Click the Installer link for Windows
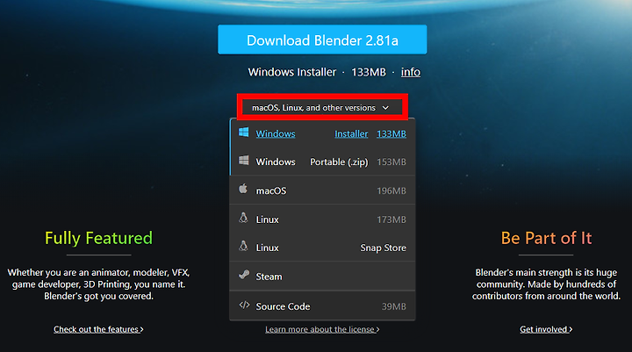 [351, 133]
